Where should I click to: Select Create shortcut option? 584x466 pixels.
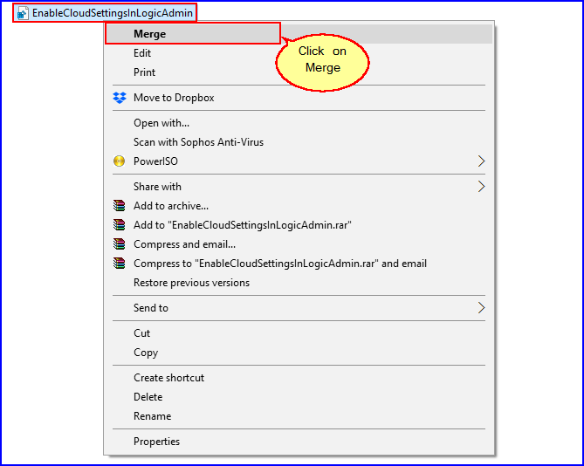pos(168,378)
